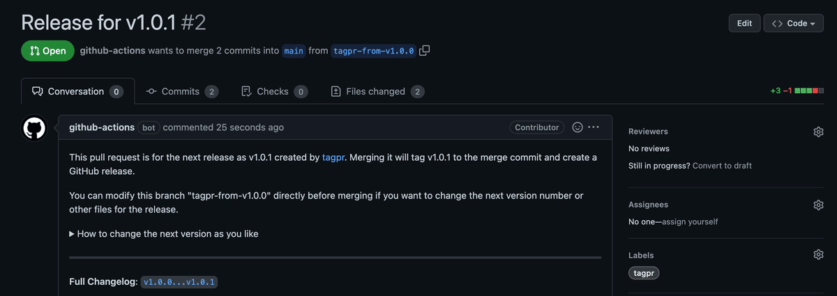The image size is (837, 296).
Task: Switch to the Commits tab
Action: [x=181, y=91]
